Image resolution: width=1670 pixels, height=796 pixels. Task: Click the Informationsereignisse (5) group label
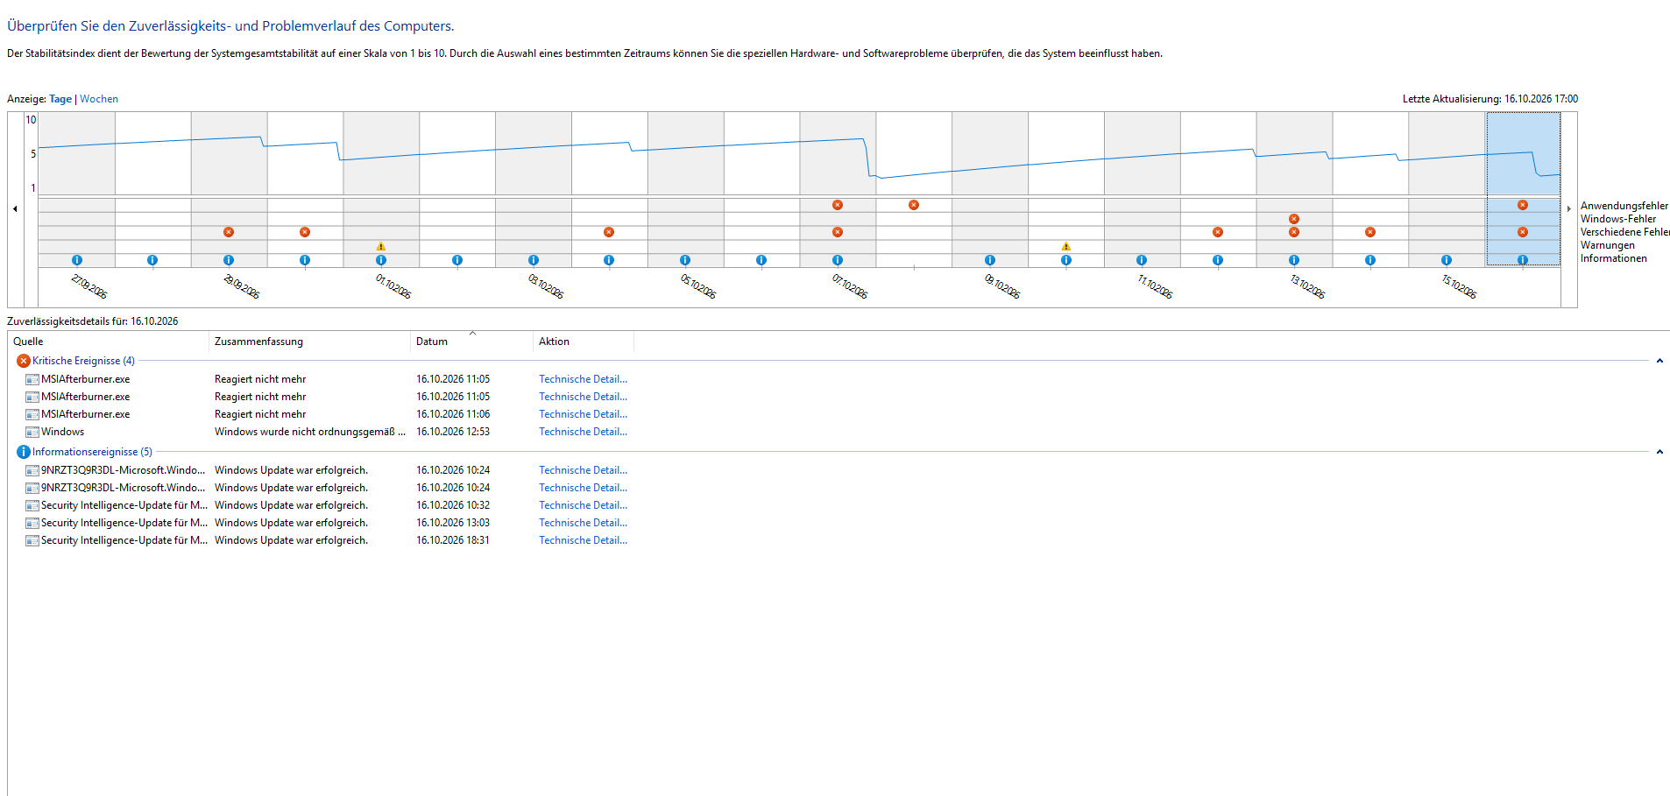click(x=92, y=452)
